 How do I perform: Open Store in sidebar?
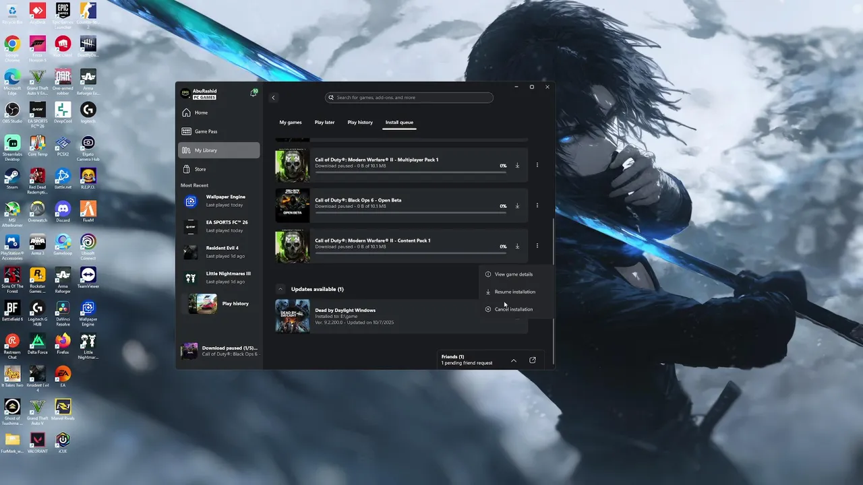(x=218, y=169)
